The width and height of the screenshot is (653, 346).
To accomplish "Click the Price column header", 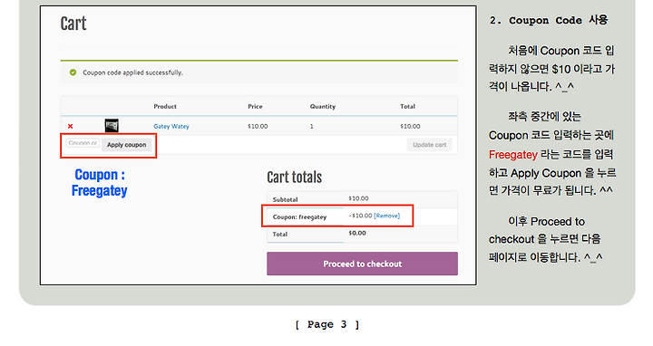I will click(255, 107).
